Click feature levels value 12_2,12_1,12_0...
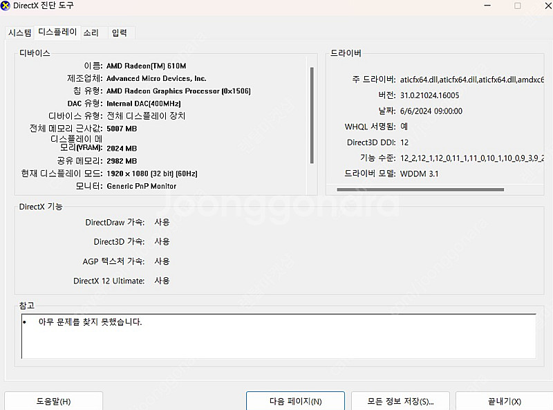Screen dimensions: 553x410 [x=472, y=158]
